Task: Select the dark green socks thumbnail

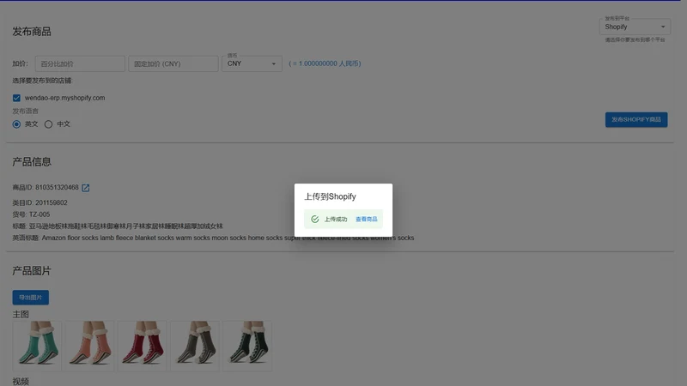Action: coord(247,347)
